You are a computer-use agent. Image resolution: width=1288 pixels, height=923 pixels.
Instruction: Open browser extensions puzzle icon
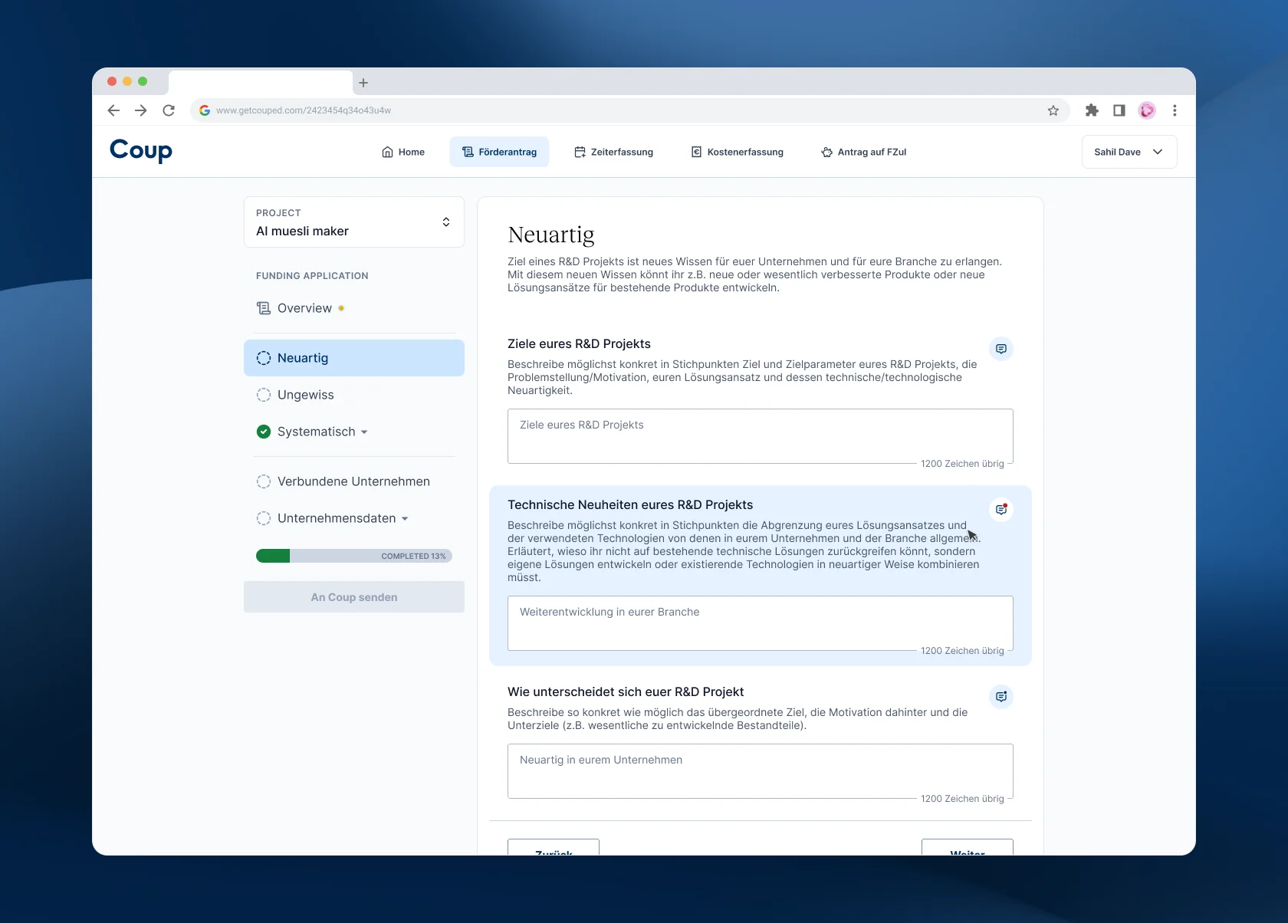[x=1092, y=110]
